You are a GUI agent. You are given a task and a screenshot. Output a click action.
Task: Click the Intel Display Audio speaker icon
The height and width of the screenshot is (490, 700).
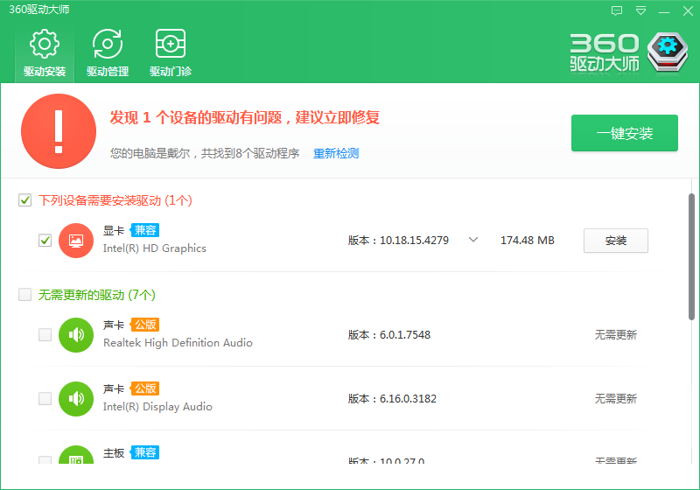tap(76, 399)
